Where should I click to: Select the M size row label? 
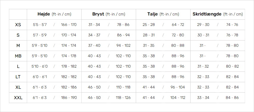18,46
